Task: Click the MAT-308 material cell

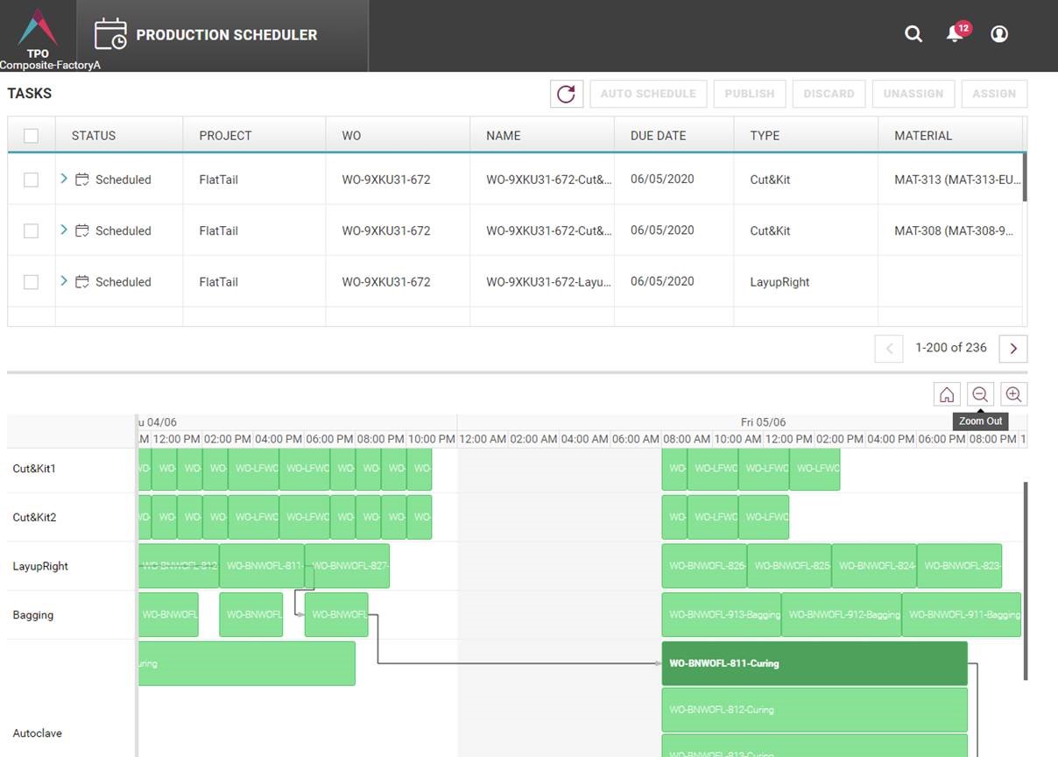Action: [x=949, y=230]
